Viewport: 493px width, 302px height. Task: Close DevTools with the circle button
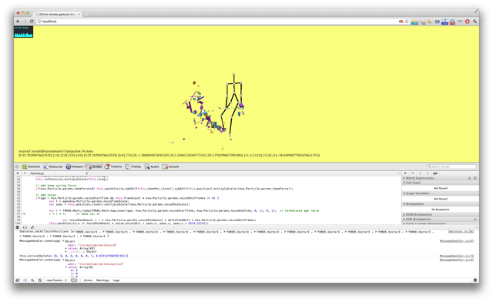click(17, 166)
